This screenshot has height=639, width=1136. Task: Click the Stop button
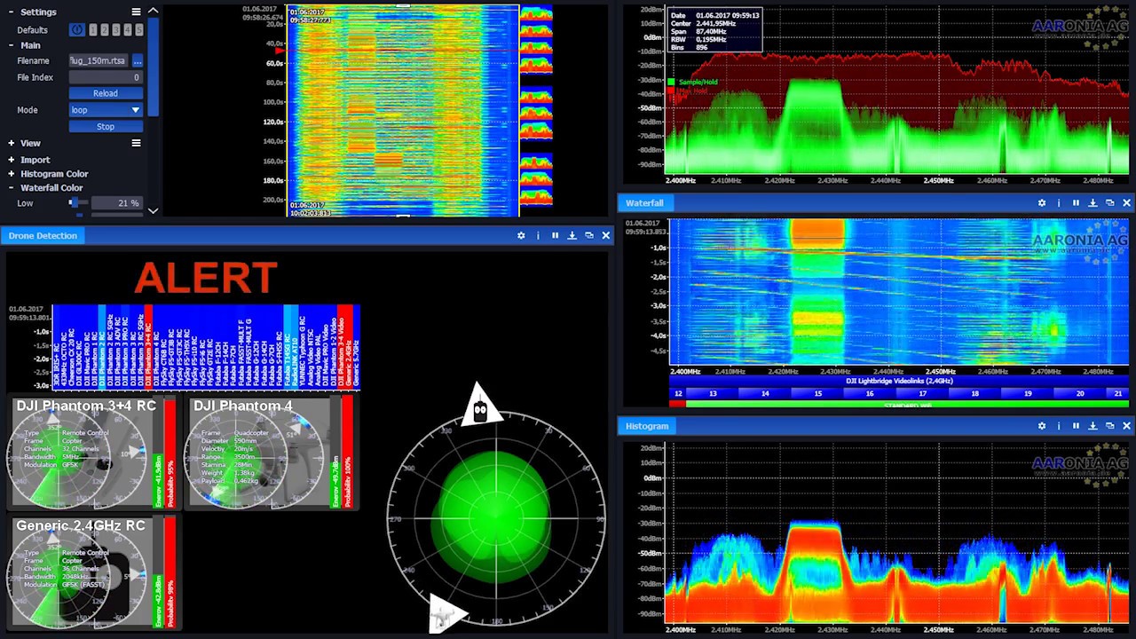pyautogui.click(x=106, y=127)
